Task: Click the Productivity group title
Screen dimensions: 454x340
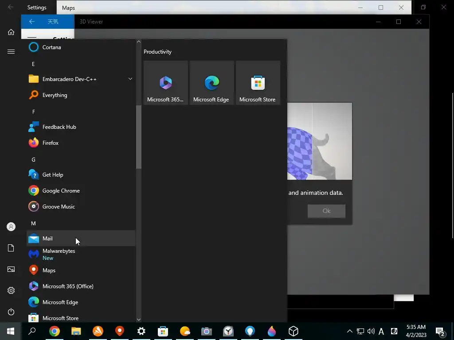Action: pyautogui.click(x=157, y=52)
